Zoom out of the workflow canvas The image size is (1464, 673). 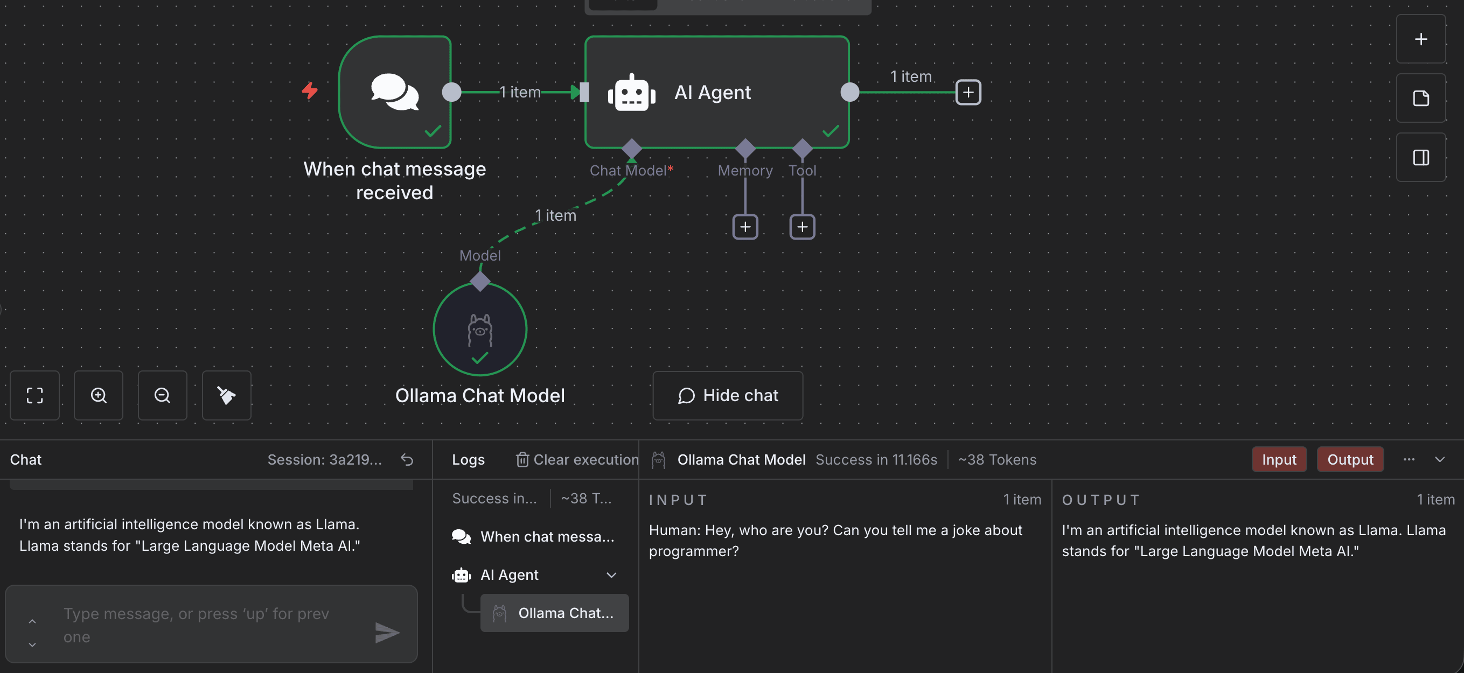(163, 395)
